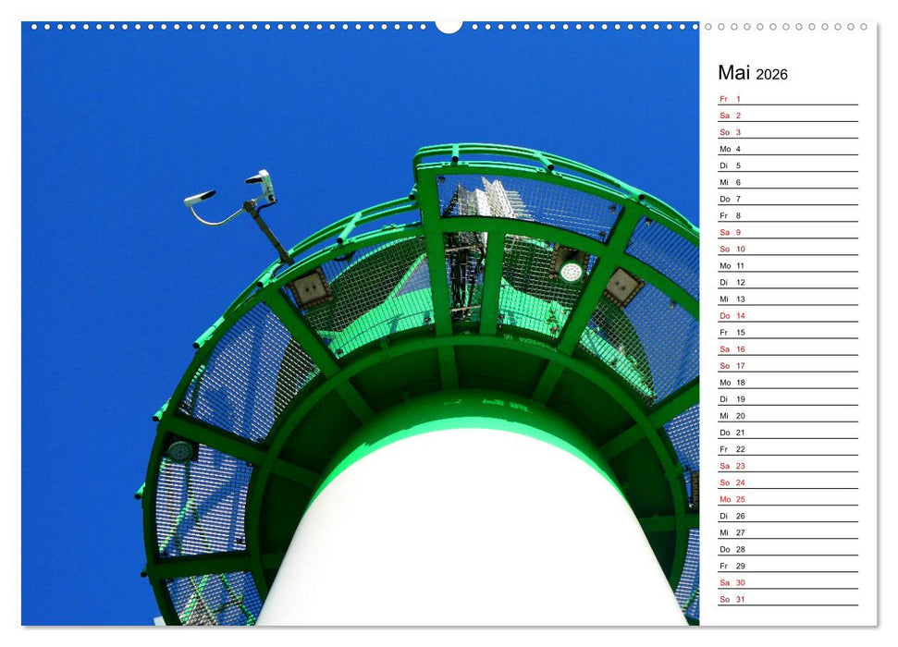Click the Sa 16 weekend line
Image resolution: width=898 pixels, height=647 pixels.
[731, 347]
